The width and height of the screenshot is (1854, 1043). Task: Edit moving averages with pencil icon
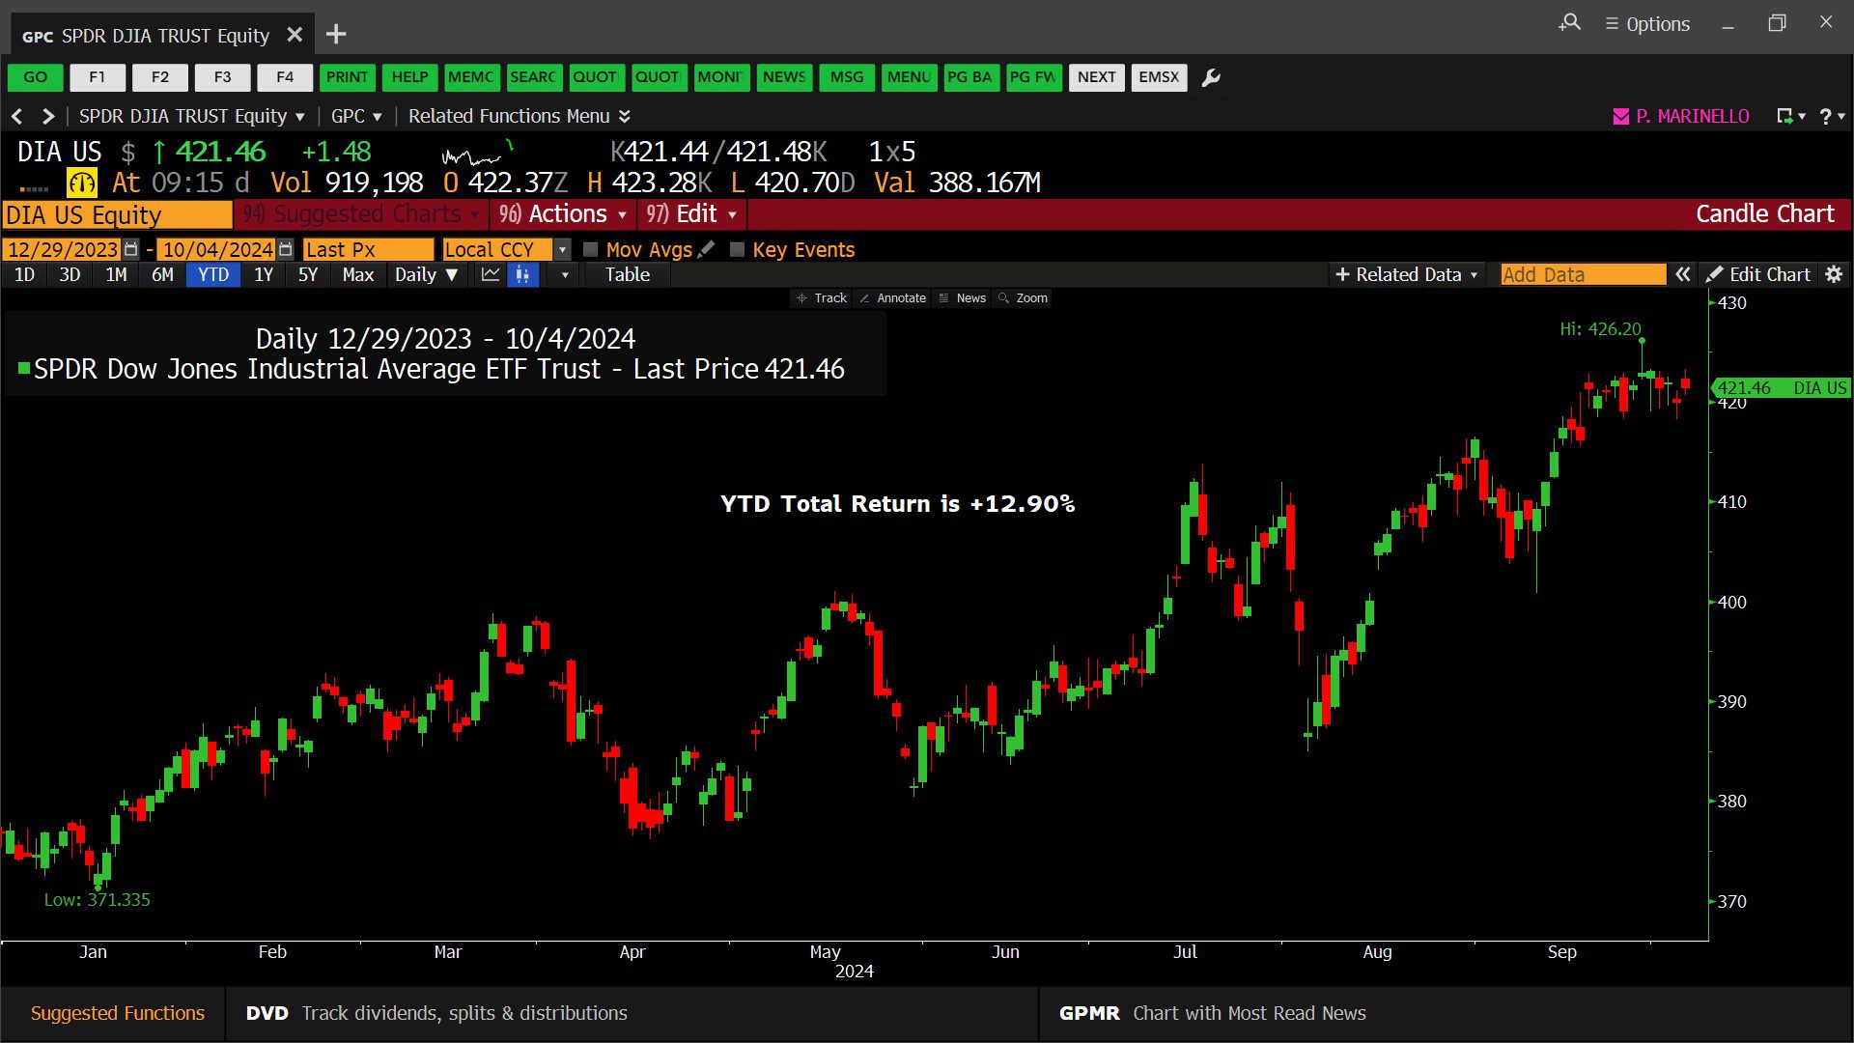[x=707, y=249]
